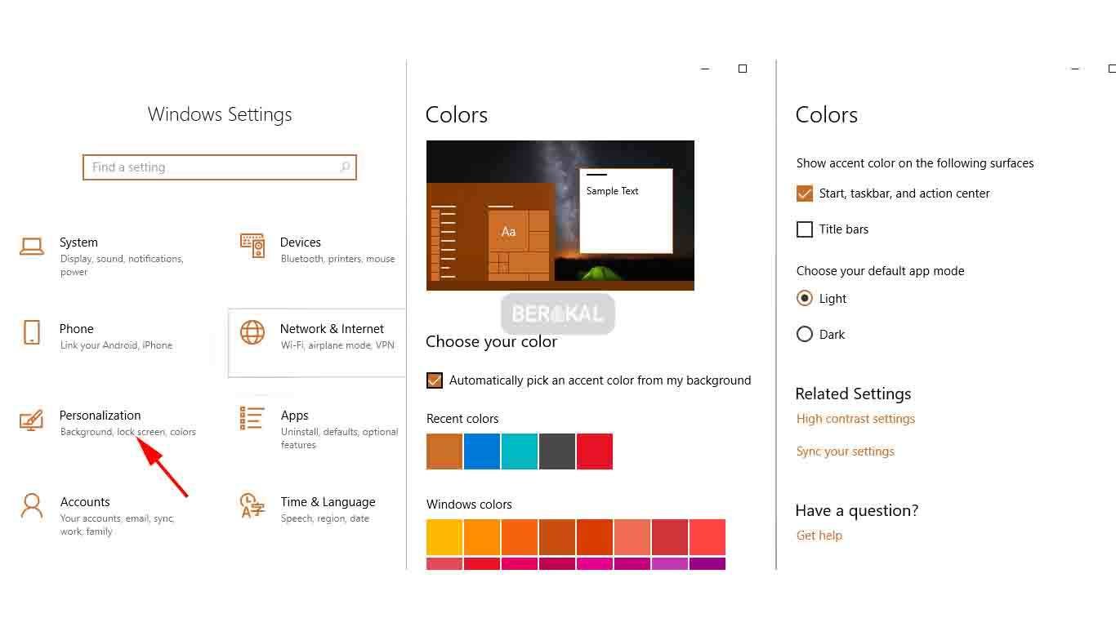
Task: Click the Have a question? heading
Action: [x=857, y=510]
